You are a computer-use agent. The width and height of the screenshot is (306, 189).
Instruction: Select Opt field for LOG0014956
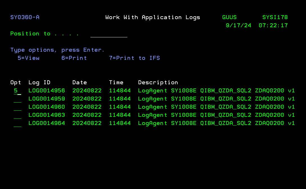18,91
